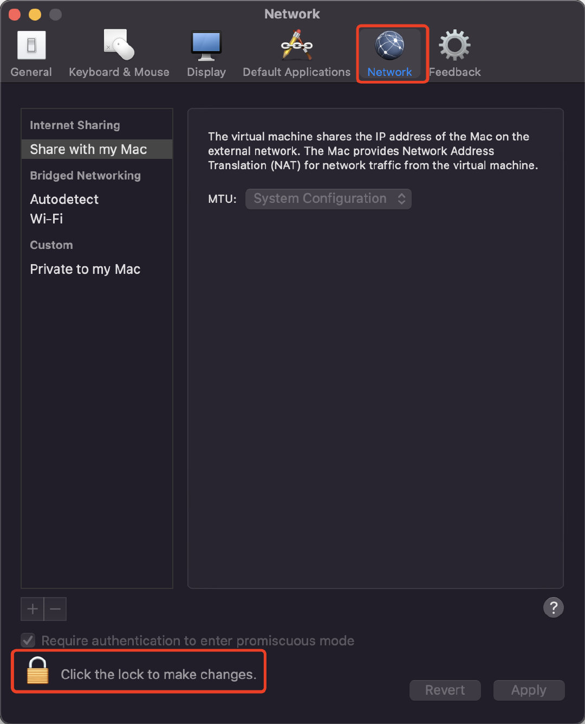Select Share with my Mac network
Viewport: 585px width, 724px height.
coord(97,149)
